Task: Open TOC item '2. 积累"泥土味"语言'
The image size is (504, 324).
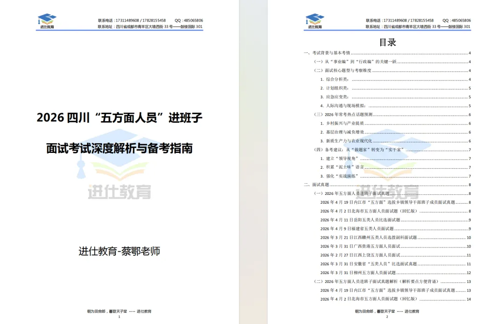Action: click(395, 167)
